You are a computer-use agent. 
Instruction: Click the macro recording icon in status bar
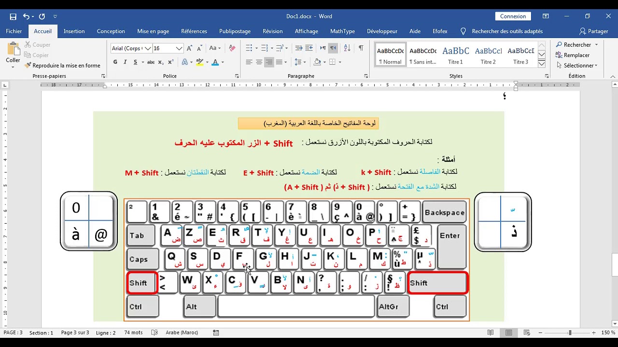pyautogui.click(x=216, y=333)
